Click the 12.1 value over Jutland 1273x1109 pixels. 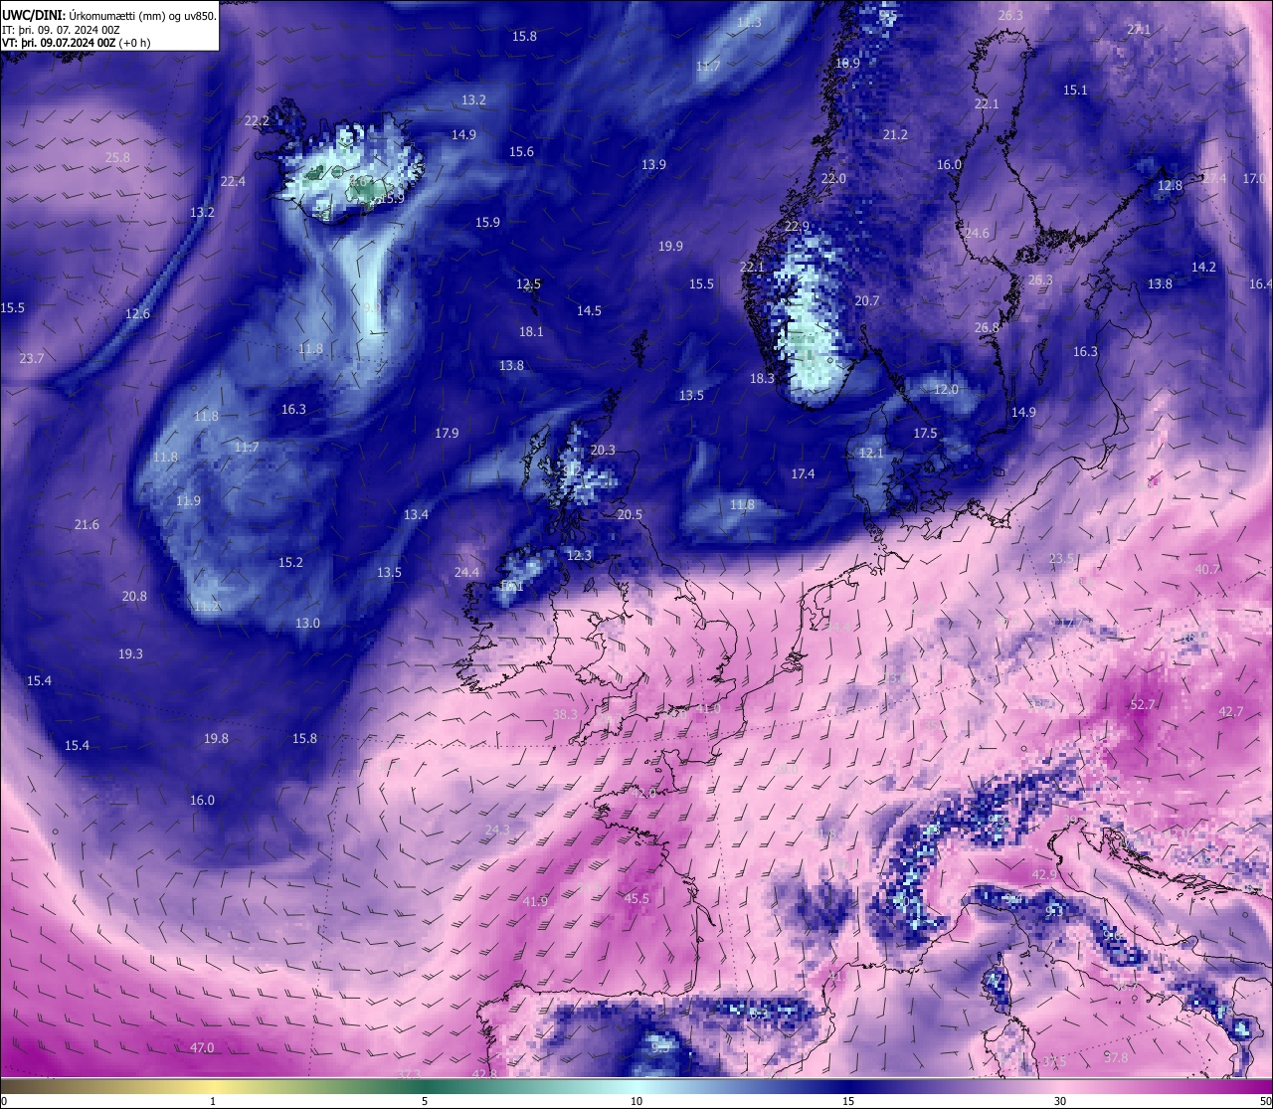871,454
